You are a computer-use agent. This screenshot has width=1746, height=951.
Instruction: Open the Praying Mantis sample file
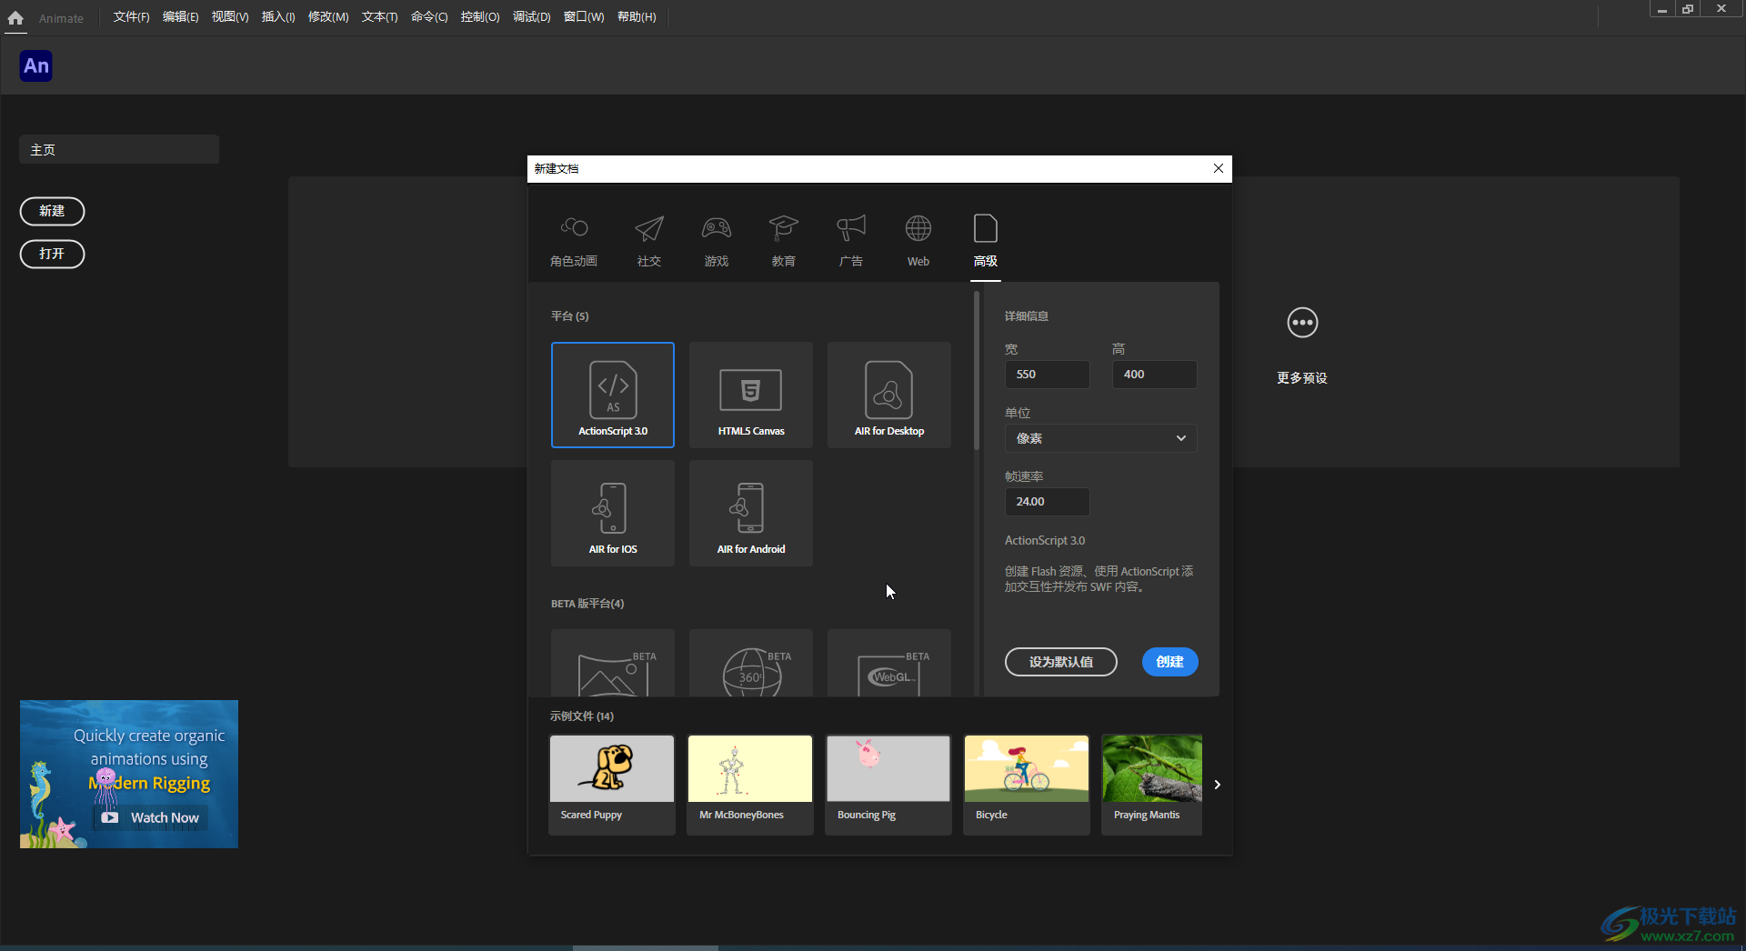point(1152,784)
